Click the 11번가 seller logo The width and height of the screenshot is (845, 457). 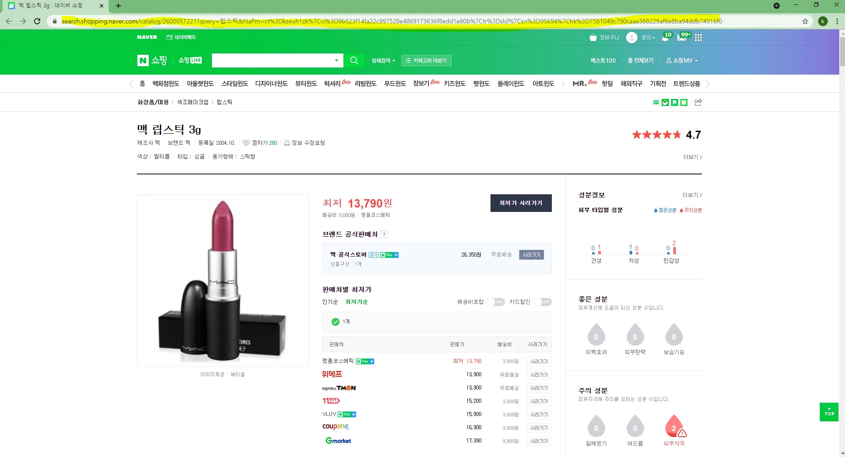pos(331,401)
